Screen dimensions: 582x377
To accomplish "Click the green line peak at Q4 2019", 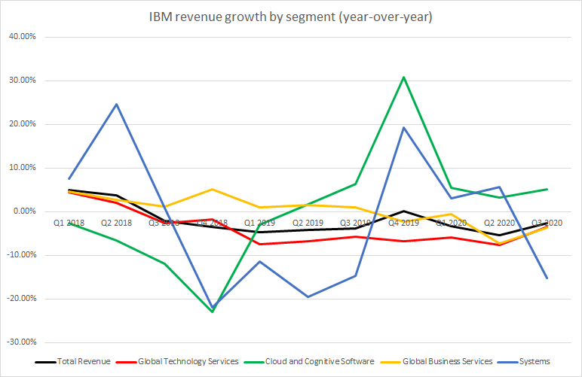I will 403,77.
